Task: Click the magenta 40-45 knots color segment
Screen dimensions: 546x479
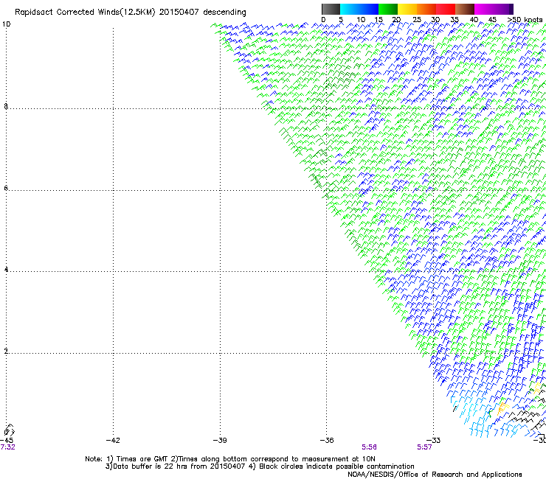Action: 484,9
